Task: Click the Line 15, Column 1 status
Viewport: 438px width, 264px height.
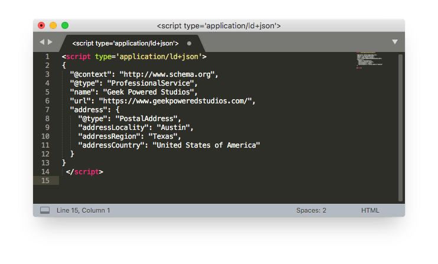Action: pos(83,210)
